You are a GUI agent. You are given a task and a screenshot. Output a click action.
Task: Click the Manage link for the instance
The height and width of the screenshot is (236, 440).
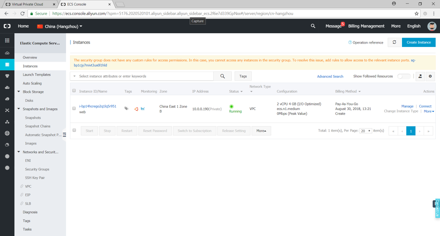click(407, 106)
